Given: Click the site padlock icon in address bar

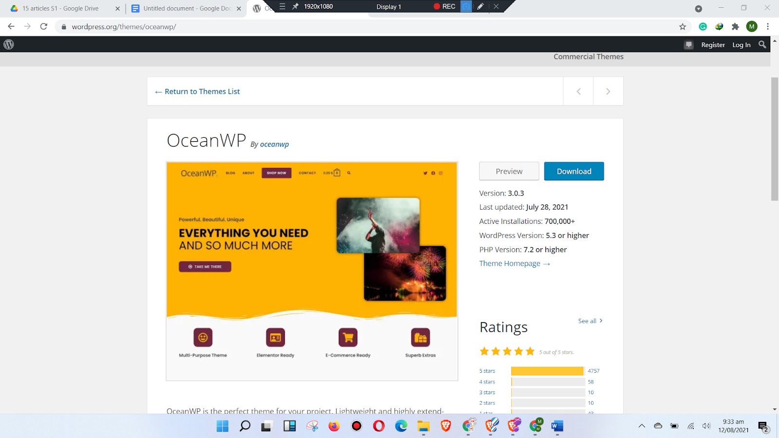Looking at the screenshot, I should pos(63,27).
